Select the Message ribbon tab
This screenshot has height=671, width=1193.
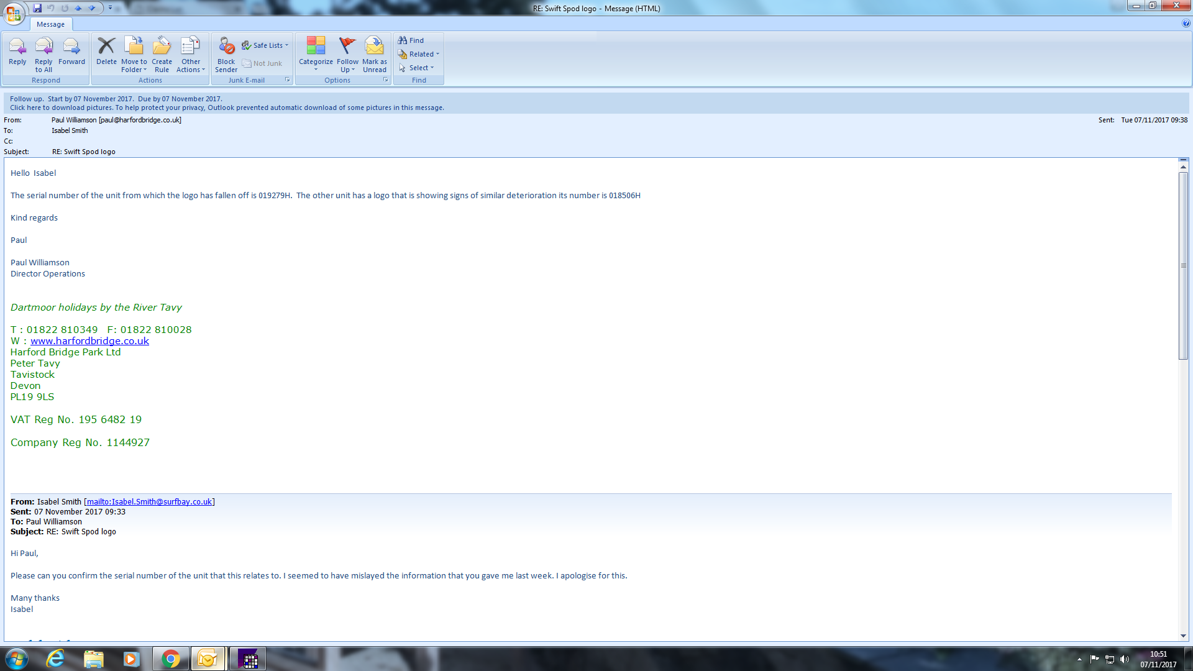(50, 24)
